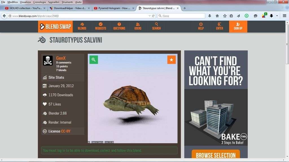The width and height of the screenshot is (289, 162).
Task: Click the DownloadHelper colored balls icon
Action: [264, 16]
